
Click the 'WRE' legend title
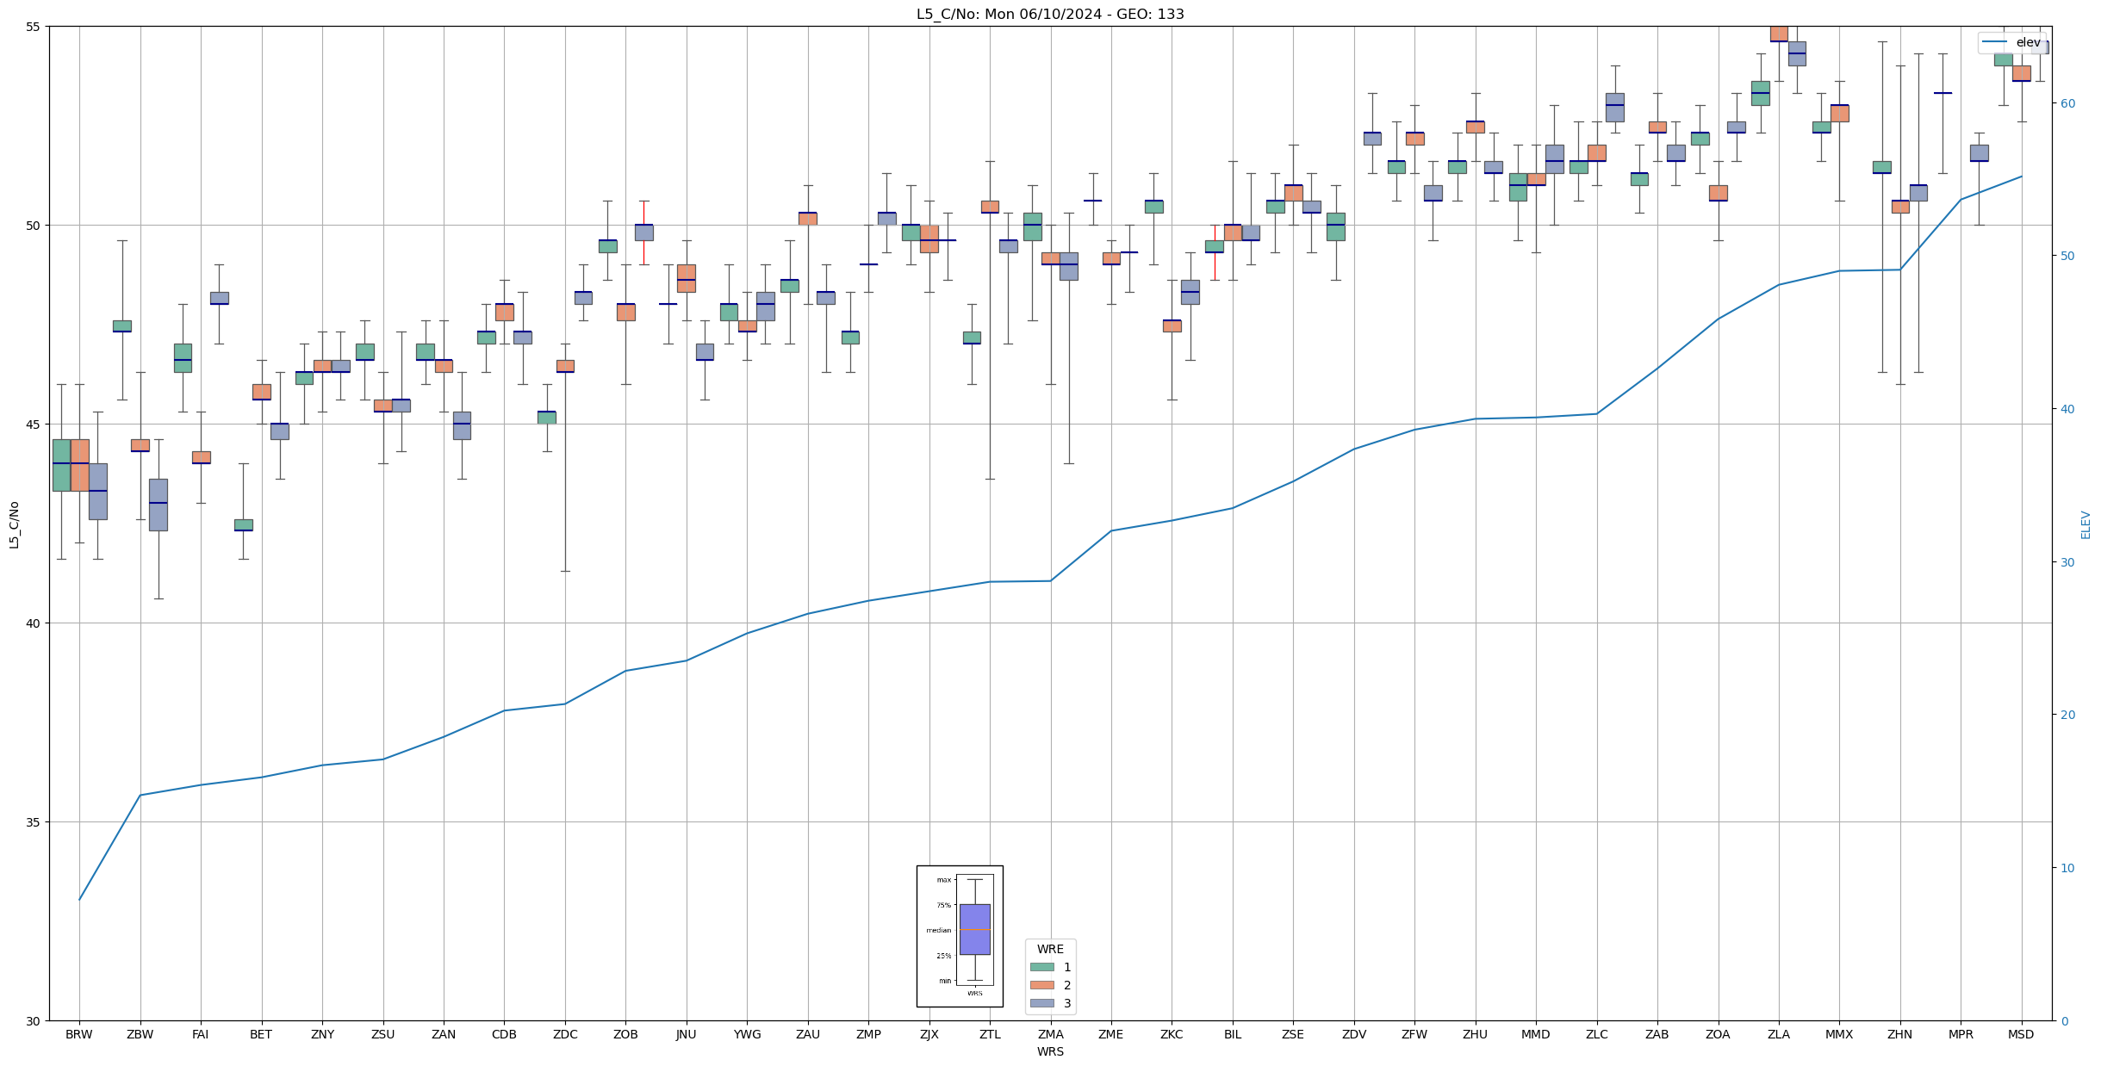tap(1050, 949)
